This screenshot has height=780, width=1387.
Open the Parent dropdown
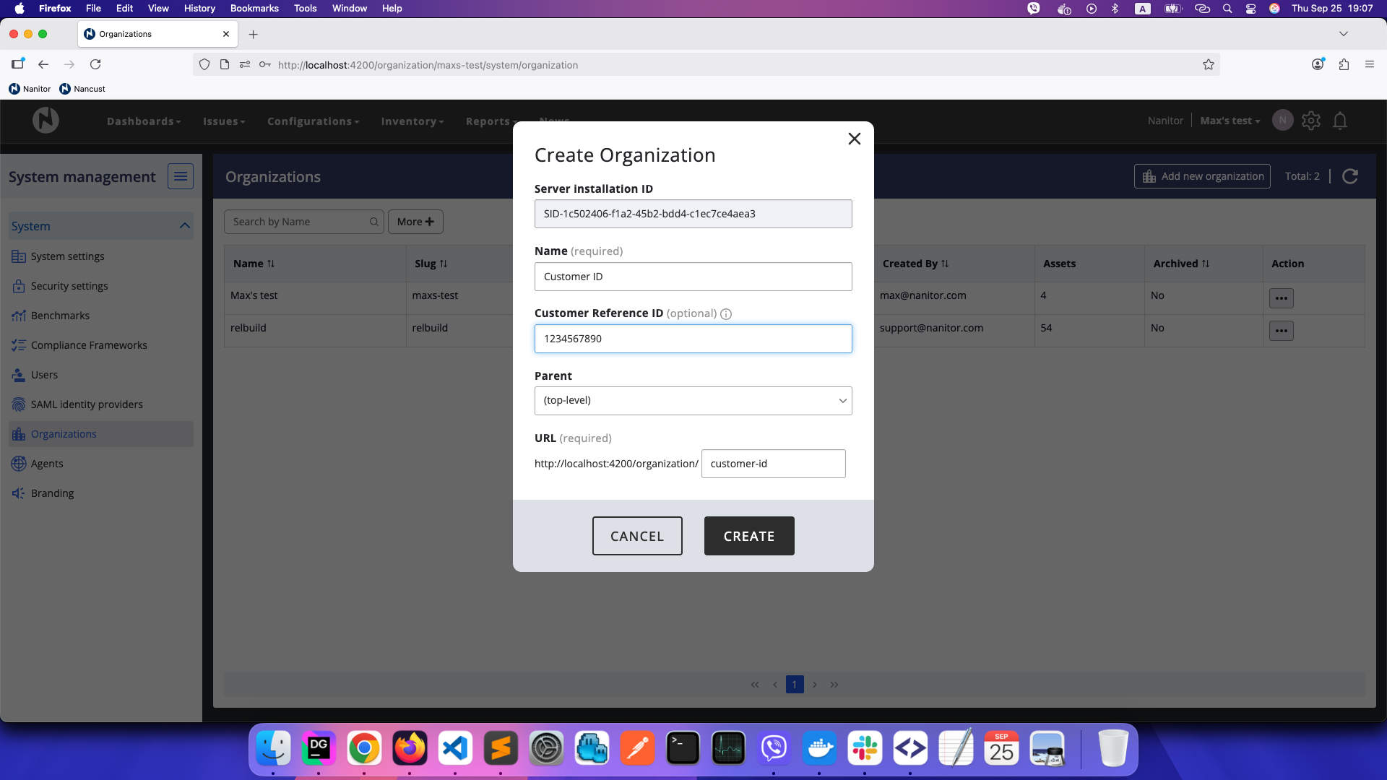tap(693, 401)
